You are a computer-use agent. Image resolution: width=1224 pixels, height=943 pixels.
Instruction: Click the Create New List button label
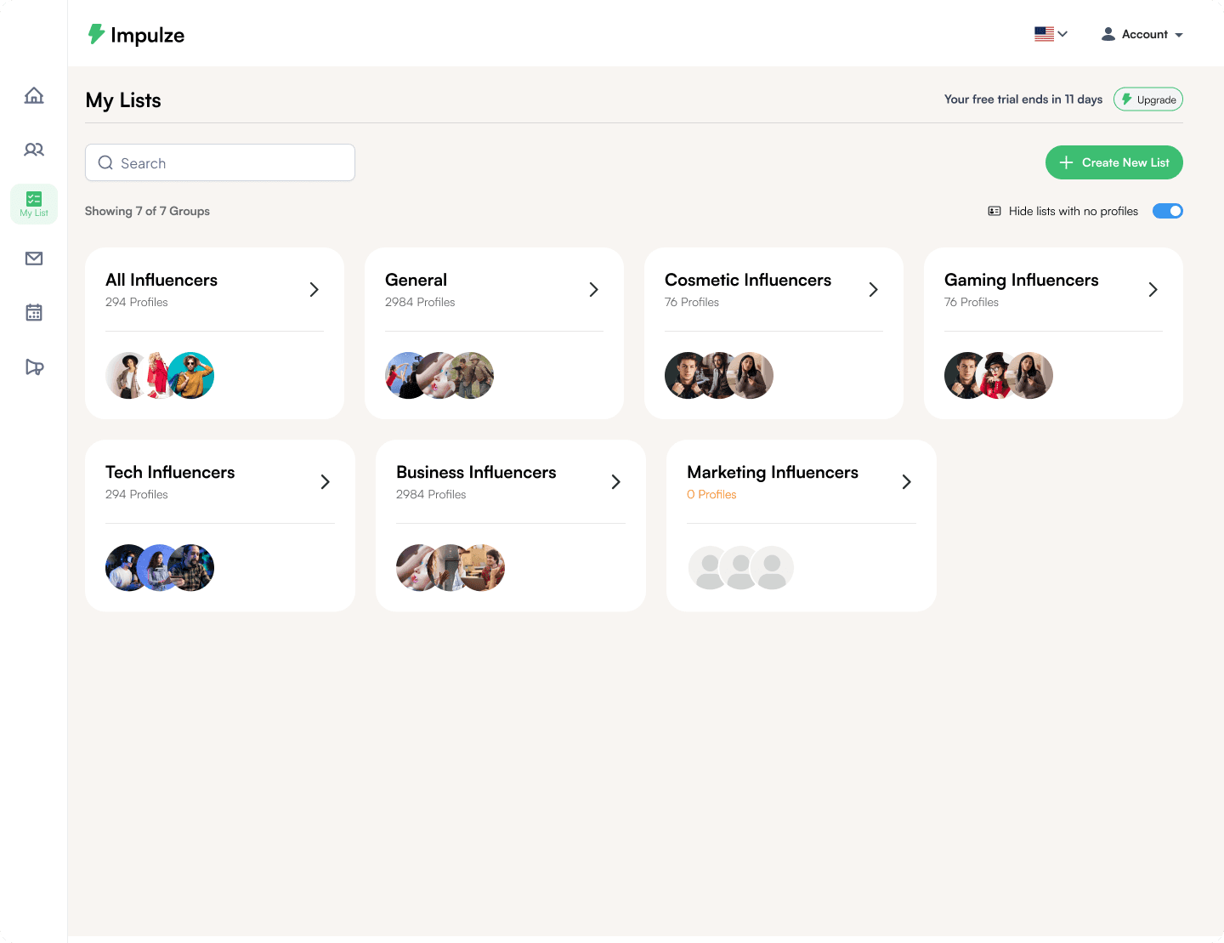tap(1125, 162)
